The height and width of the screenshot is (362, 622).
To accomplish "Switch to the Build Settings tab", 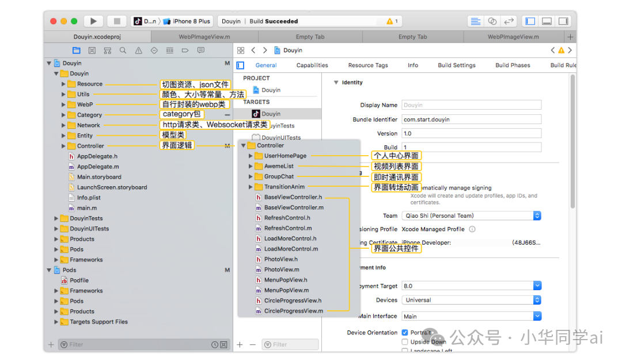I will point(456,66).
